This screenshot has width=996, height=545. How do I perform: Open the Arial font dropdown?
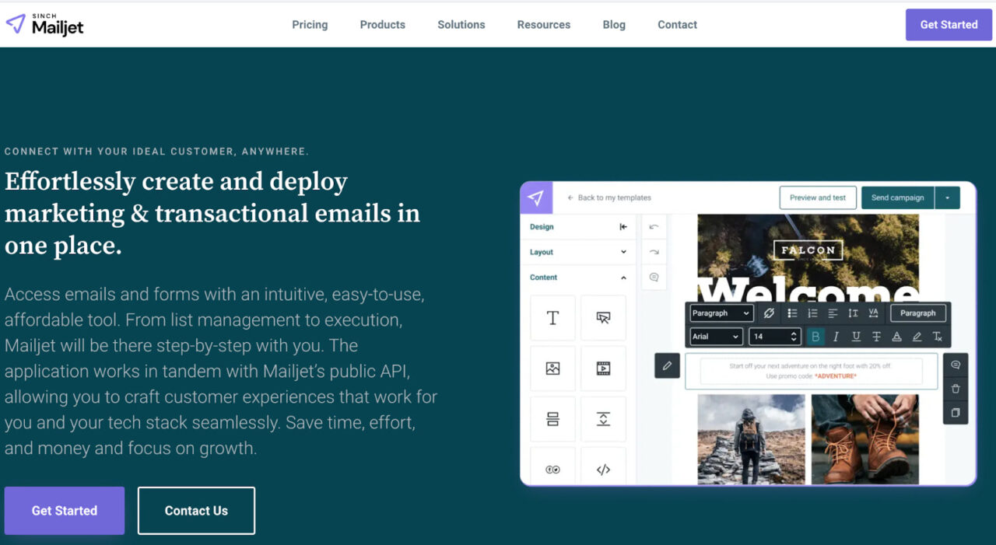(717, 337)
